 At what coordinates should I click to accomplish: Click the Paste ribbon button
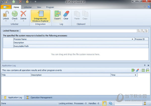[77, 15]
